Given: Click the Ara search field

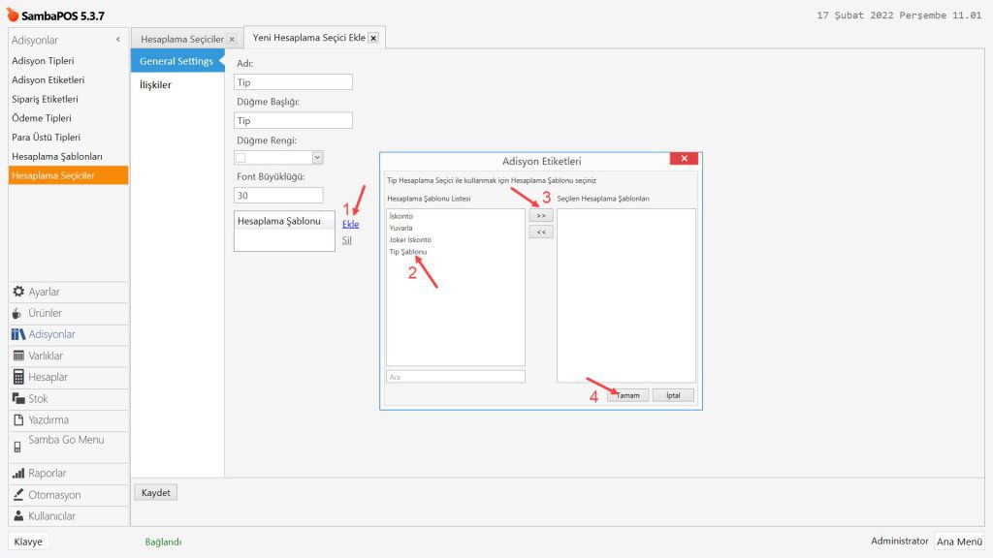Looking at the screenshot, I should 455,376.
